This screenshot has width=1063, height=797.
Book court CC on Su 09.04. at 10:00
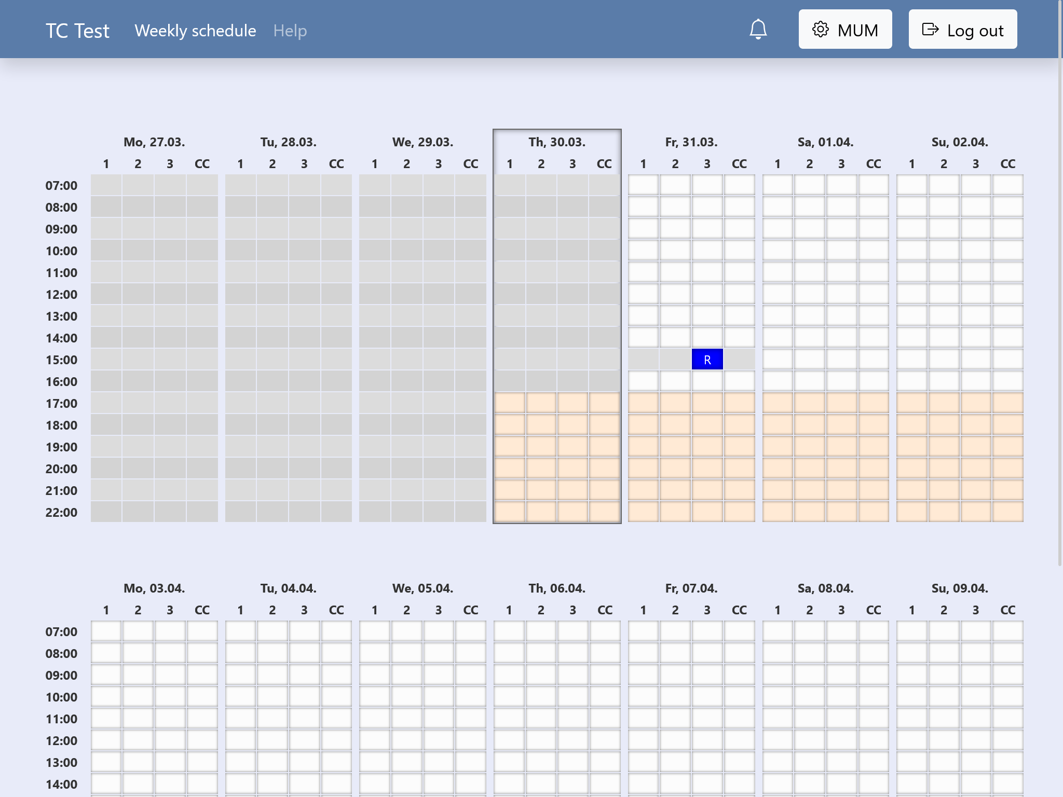(1008, 697)
